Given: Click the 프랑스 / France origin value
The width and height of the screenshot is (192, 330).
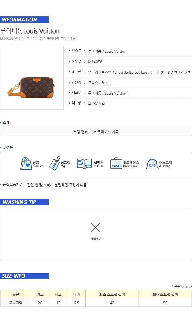Looking at the screenshot, I should point(100,83).
